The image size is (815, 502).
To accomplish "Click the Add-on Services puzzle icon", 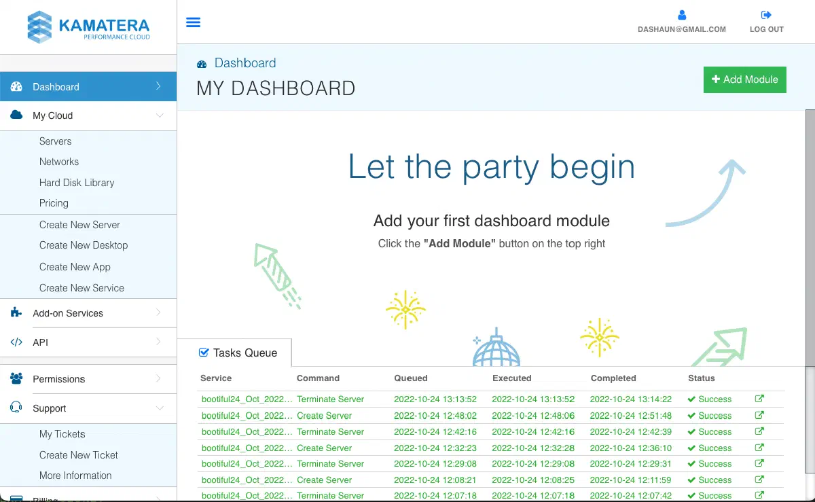I will pyautogui.click(x=16, y=313).
